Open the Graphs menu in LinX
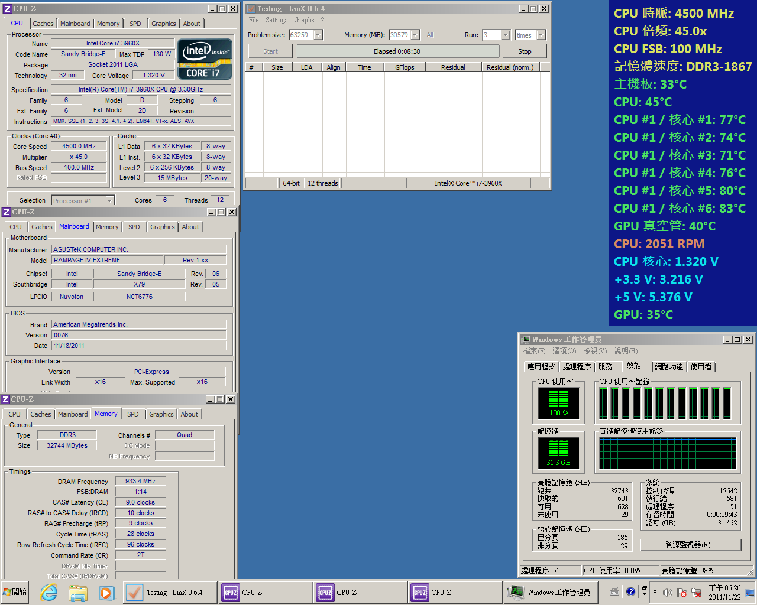The image size is (757, 605). click(304, 20)
